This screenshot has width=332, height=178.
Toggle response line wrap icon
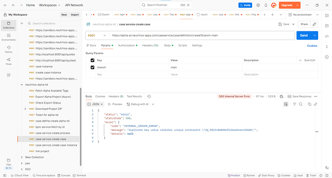286,104
